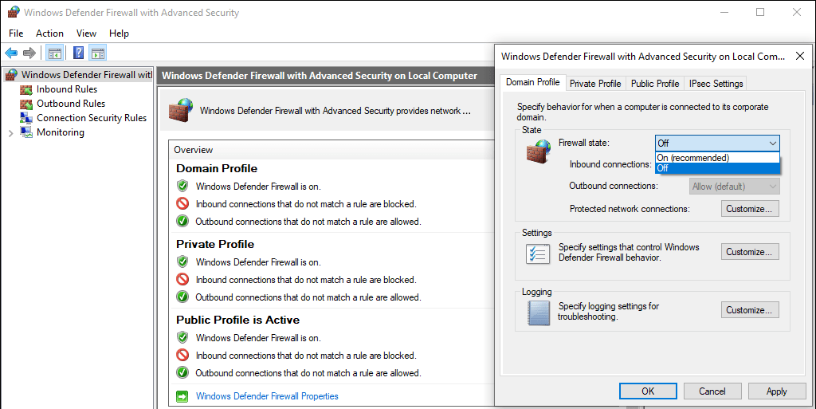Image resolution: width=816 pixels, height=409 pixels.
Task: Click the Public Profile is Active heading
Action: (237, 320)
